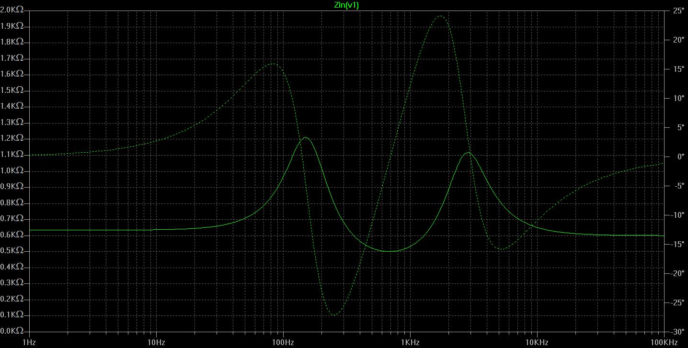Click the 20° phase axis label

pos(678,39)
